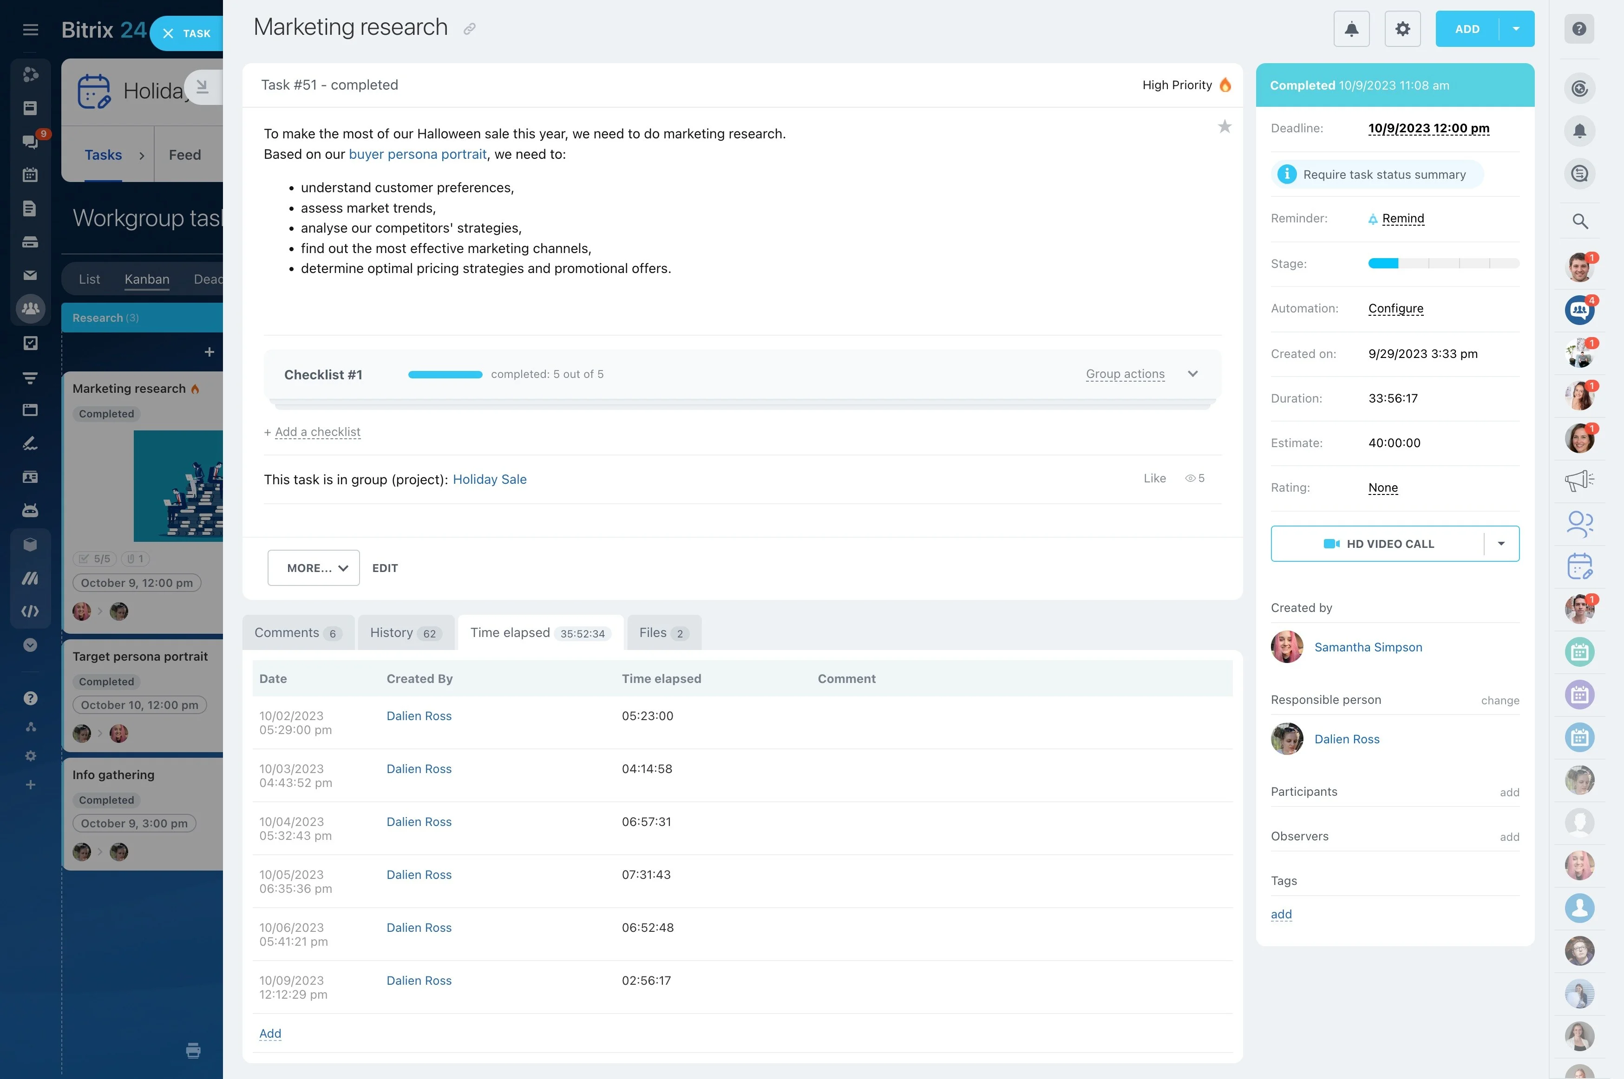Image resolution: width=1624 pixels, height=1079 pixels.
Task: Click the megaphone announcements icon
Action: pyautogui.click(x=1579, y=480)
